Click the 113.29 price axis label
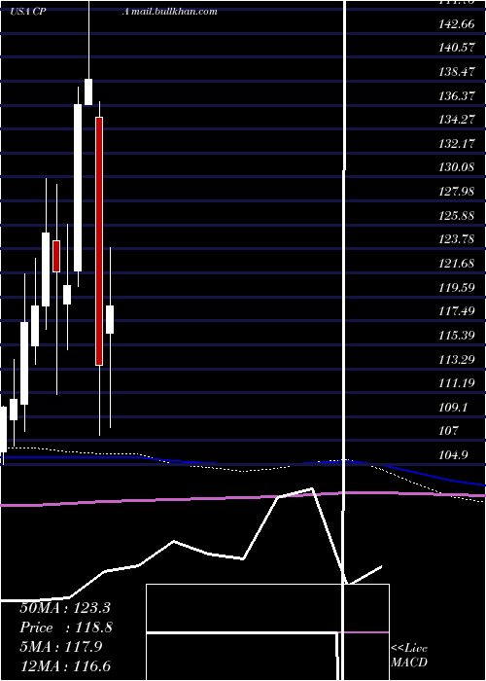The width and height of the screenshot is (486, 681). (x=457, y=359)
